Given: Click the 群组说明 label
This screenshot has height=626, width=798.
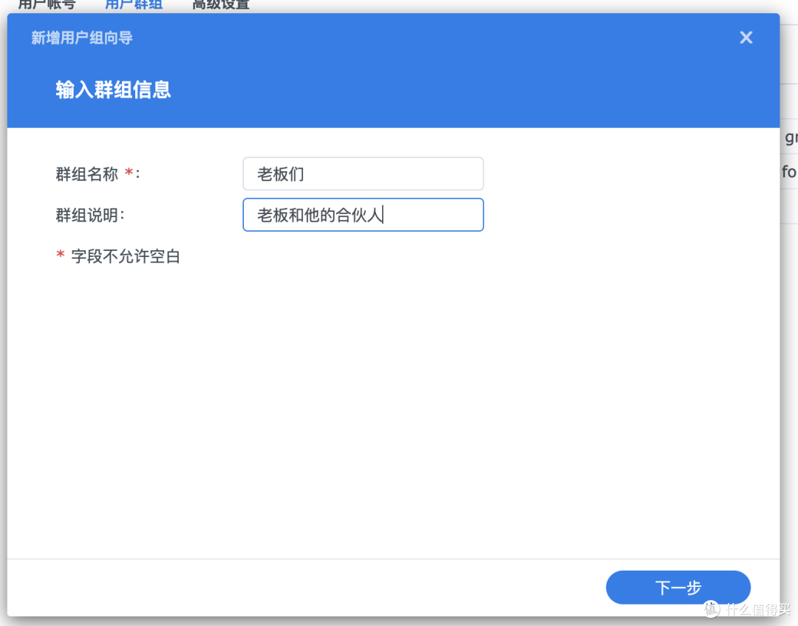Looking at the screenshot, I should [89, 215].
